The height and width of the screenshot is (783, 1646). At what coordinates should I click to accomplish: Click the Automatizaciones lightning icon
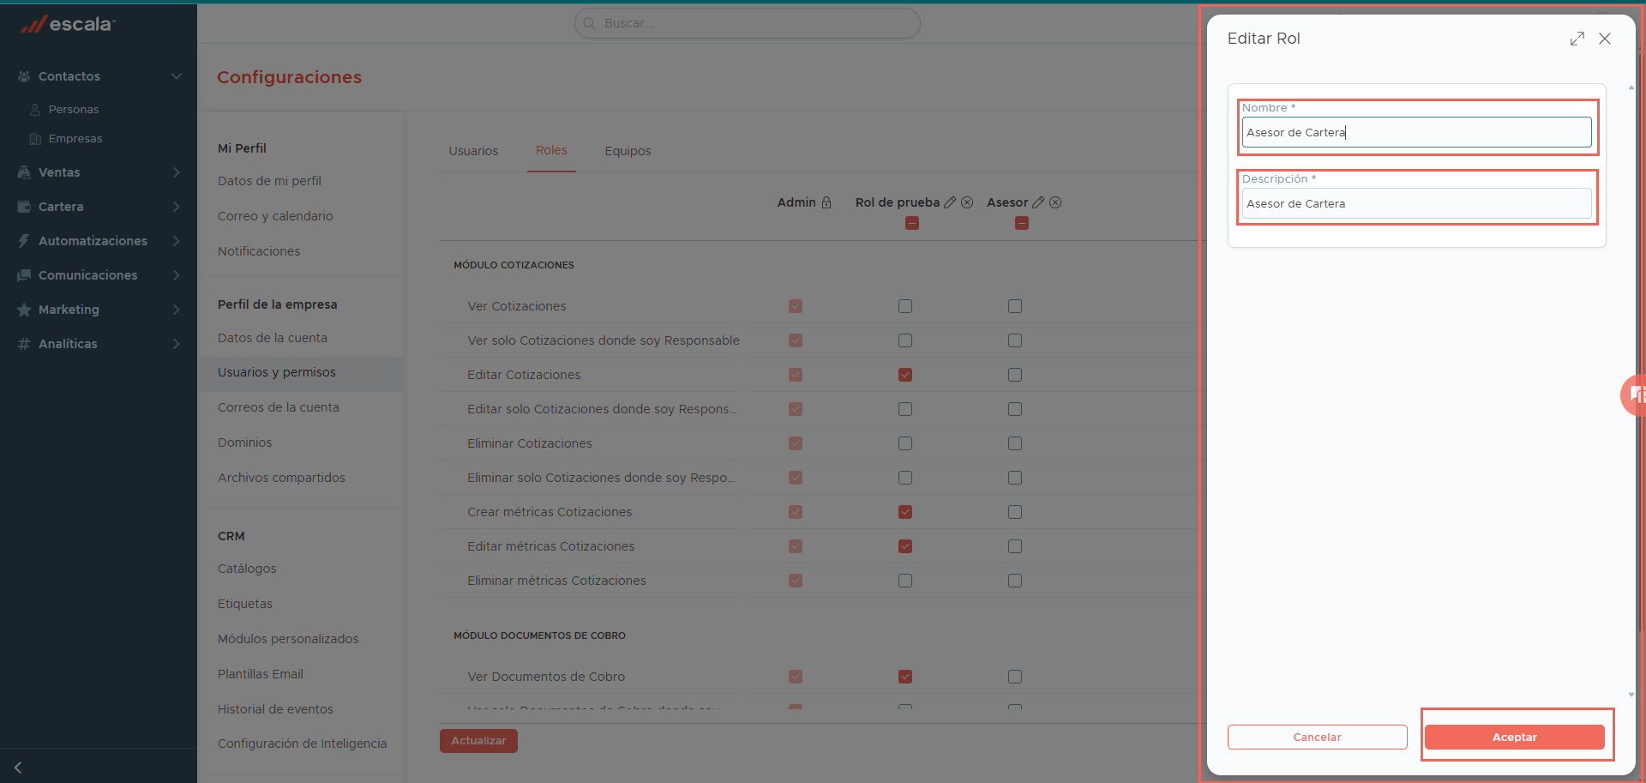(x=24, y=241)
